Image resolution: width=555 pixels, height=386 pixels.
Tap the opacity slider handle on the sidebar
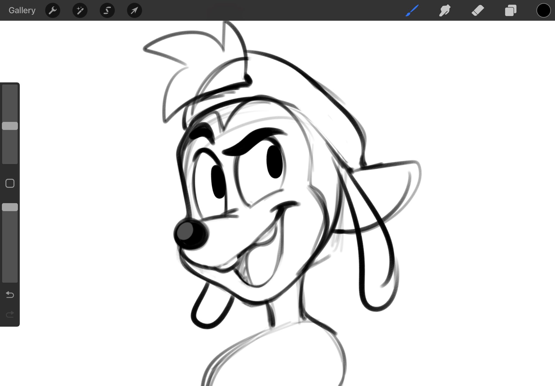pyautogui.click(x=10, y=207)
